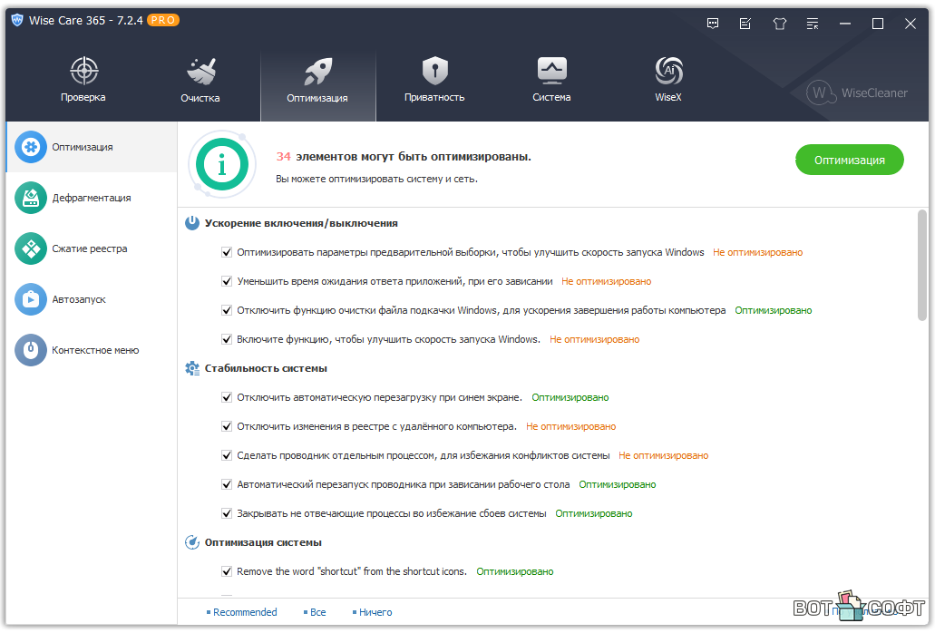Click Не оптимизировано status next to prefetch option
This screenshot has height=633, width=935.
tap(758, 252)
